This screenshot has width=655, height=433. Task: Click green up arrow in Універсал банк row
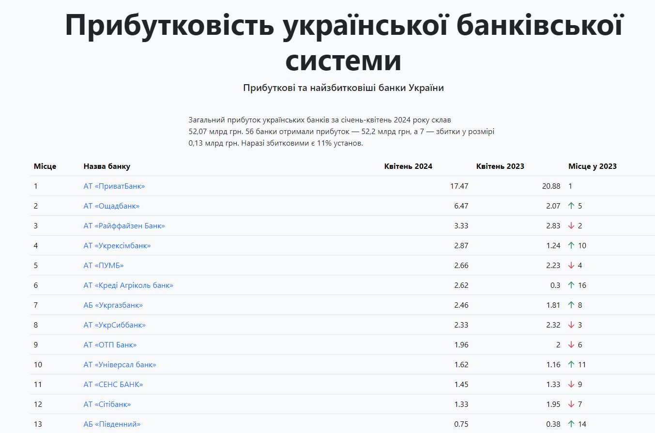click(571, 365)
